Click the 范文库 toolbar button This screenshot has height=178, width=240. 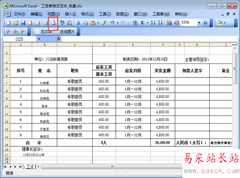tap(44, 32)
